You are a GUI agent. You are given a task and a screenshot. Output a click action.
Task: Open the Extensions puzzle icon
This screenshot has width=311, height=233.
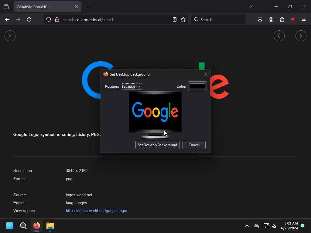[282, 20]
